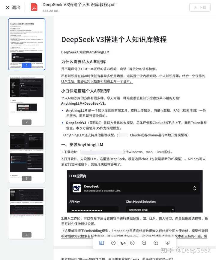Click the bold AnythingLLM+DeepSeekV3 text

tap(83, 103)
